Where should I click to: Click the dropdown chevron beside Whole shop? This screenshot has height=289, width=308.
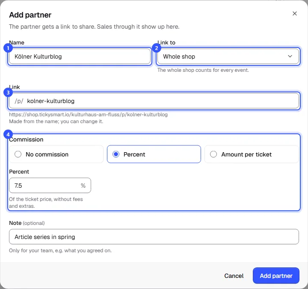(x=290, y=56)
